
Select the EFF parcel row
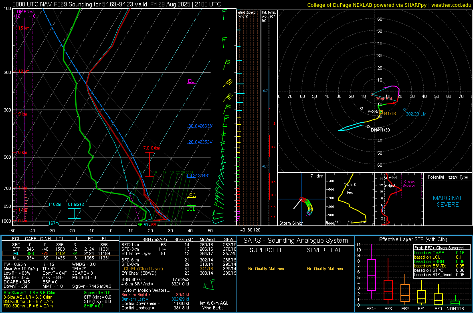coord(61,249)
